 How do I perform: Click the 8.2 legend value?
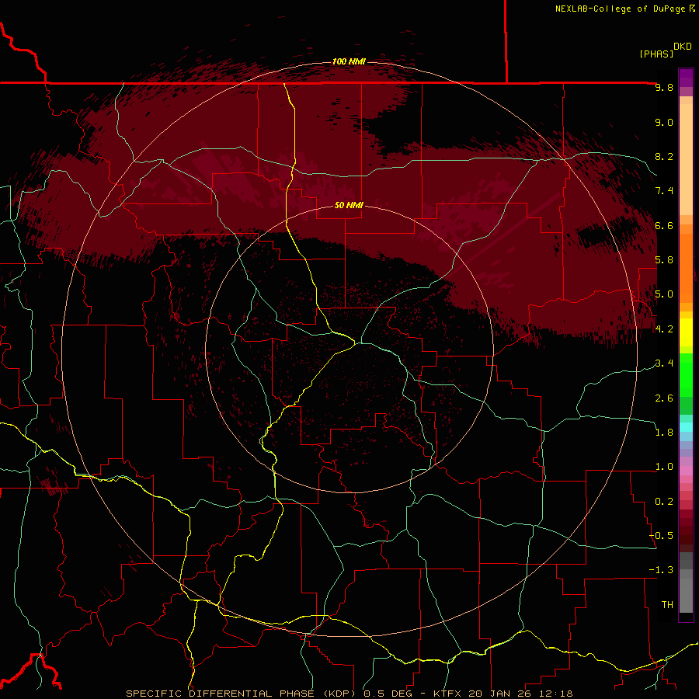pos(664,156)
